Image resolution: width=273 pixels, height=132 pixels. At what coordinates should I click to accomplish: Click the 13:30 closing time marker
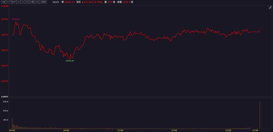(x=255, y=130)
